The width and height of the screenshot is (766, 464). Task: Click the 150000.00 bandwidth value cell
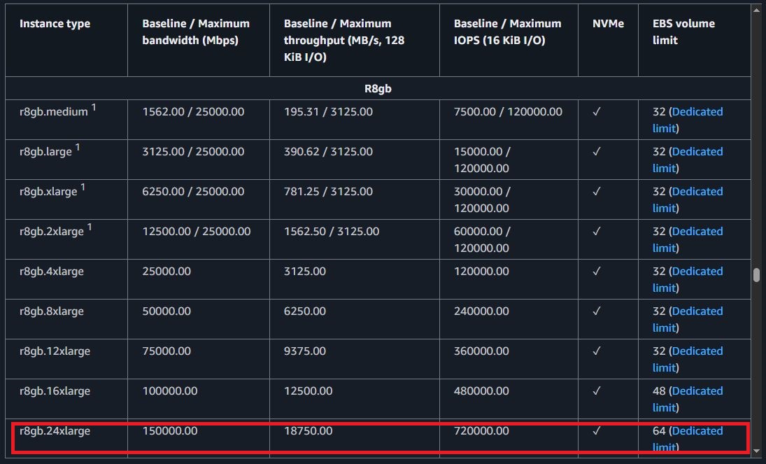pos(169,431)
